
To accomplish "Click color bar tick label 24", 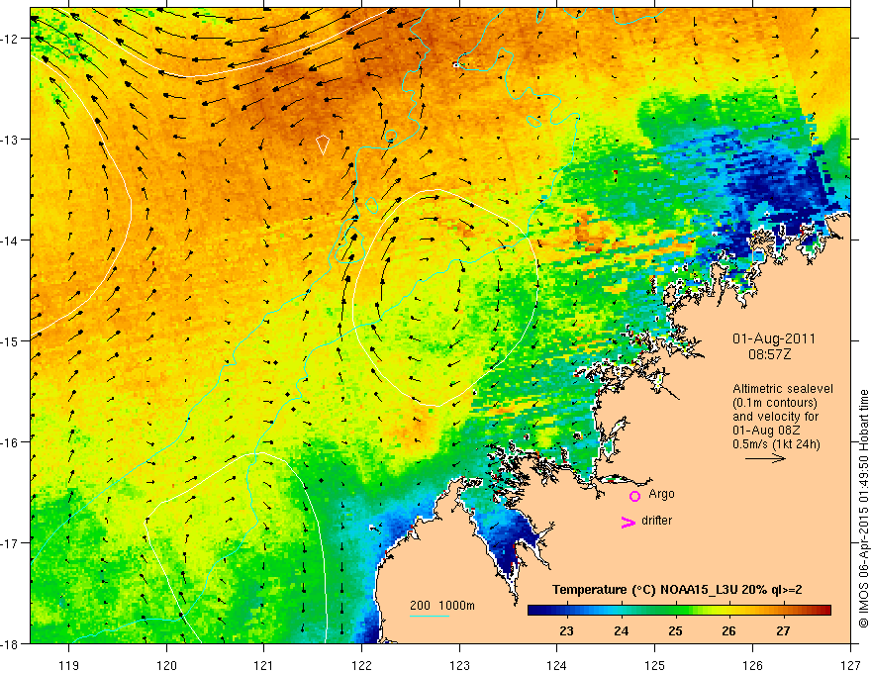I will (x=621, y=631).
